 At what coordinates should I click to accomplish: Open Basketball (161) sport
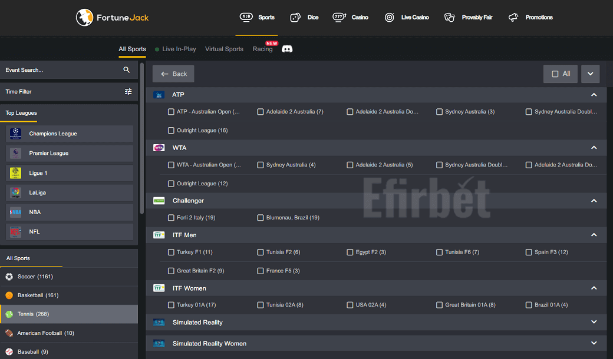pos(69,295)
